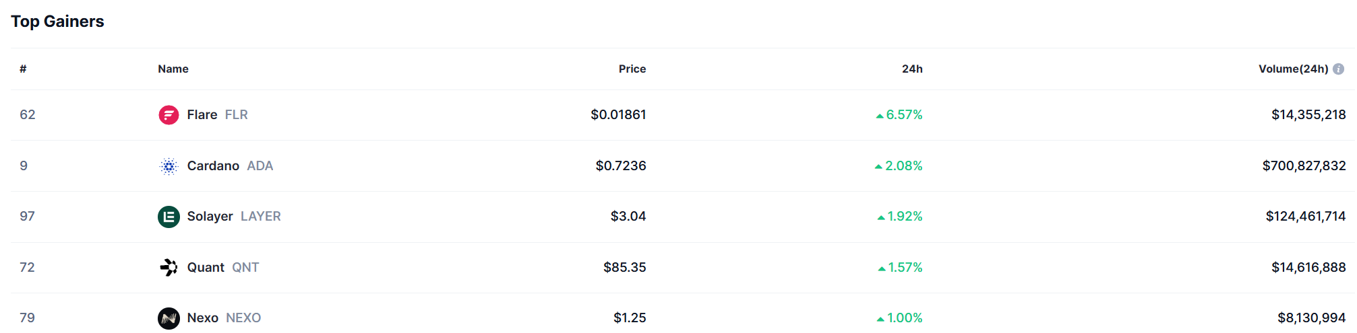This screenshot has width=1357, height=333.
Task: Sort by rank number column header
Action: pyautogui.click(x=23, y=69)
